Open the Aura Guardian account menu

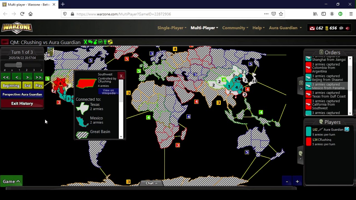[285, 28]
